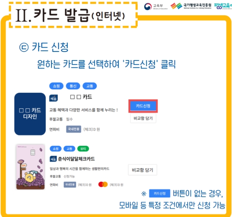
Task: Click the 쇼핑 tag above 춘식이달달체크카드
Action: pyautogui.click(x=56, y=148)
